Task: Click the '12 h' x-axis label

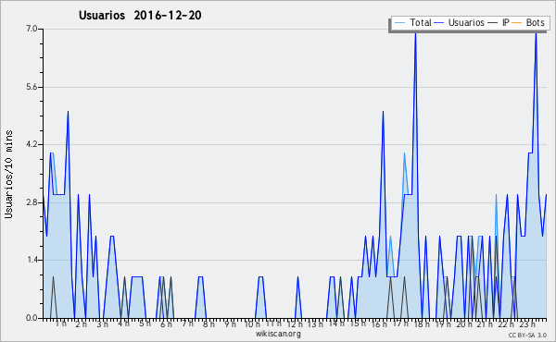Action: 295,324
